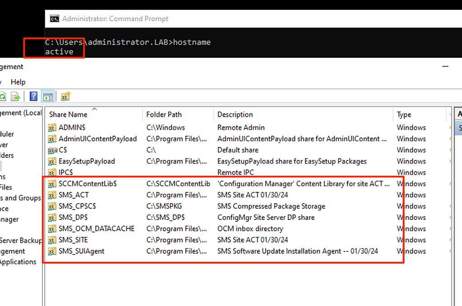Click the IPC$ share icon
462x306 pixels.
(52, 173)
